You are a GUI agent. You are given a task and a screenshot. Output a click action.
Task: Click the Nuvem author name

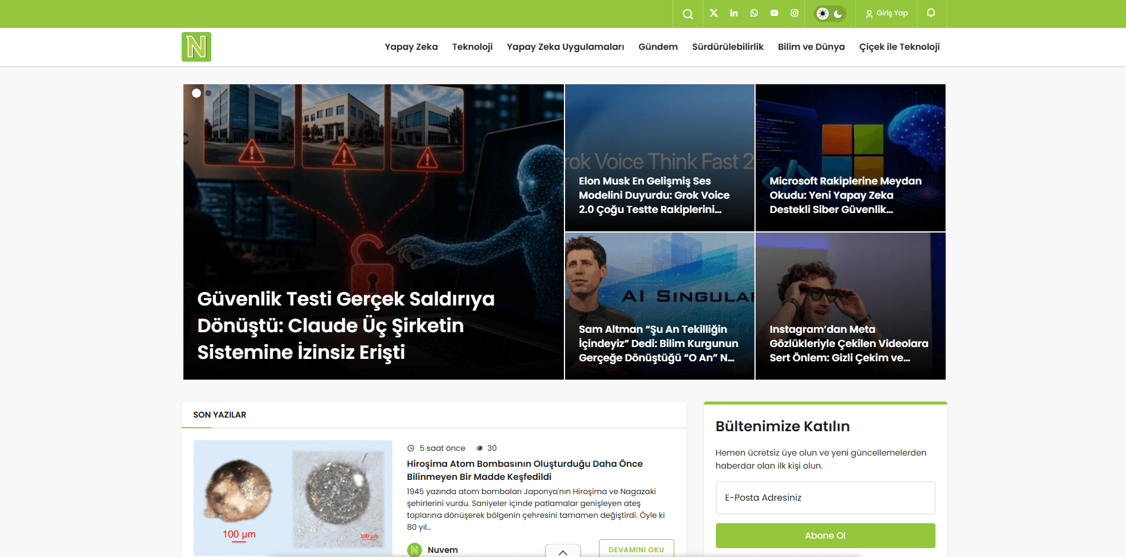(x=443, y=550)
